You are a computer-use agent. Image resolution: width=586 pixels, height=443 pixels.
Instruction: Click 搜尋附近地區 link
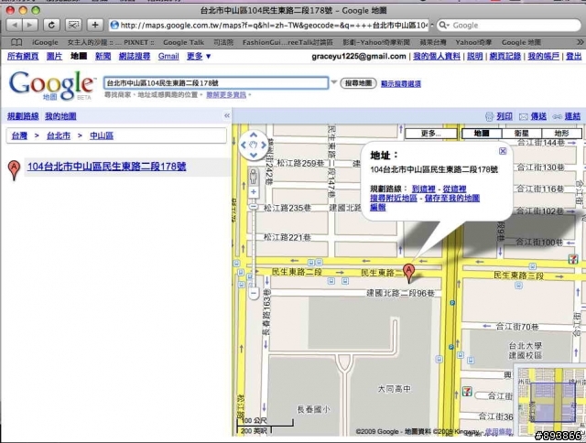[394, 198]
